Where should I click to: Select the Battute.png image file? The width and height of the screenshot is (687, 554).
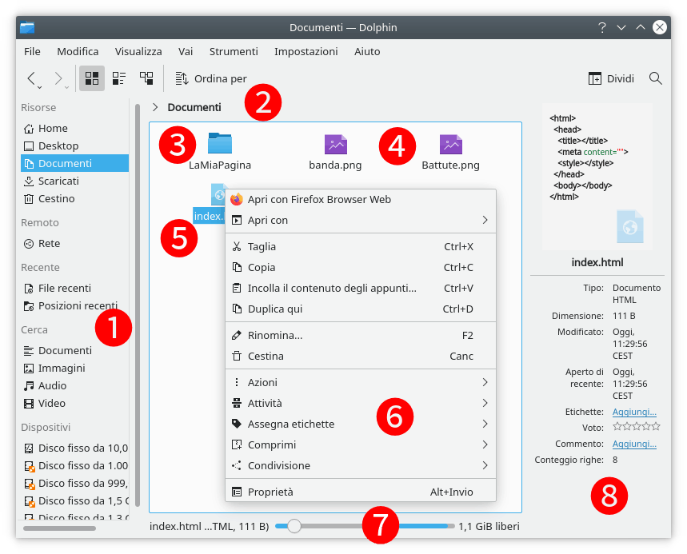coord(450,145)
